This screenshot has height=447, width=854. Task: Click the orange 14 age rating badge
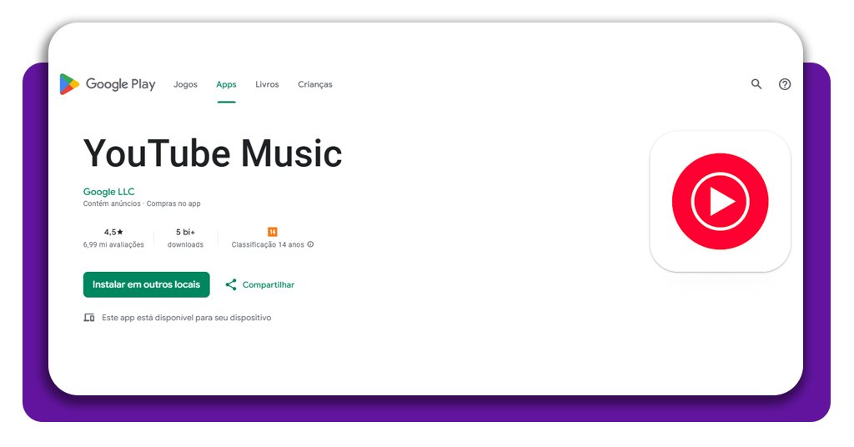point(273,232)
